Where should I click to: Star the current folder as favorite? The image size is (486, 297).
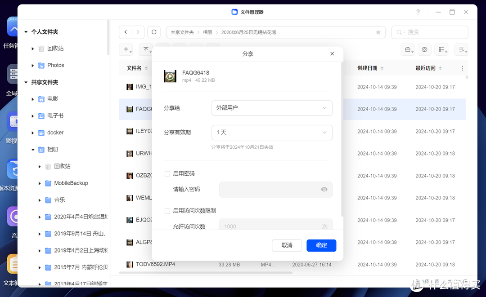(x=378, y=32)
